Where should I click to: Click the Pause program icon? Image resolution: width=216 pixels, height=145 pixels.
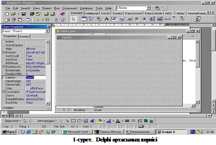click(47, 20)
